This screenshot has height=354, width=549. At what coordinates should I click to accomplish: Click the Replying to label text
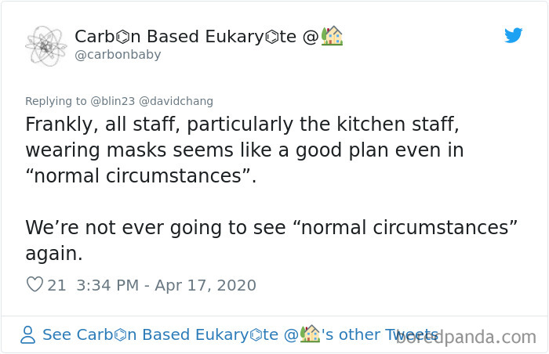point(56,101)
